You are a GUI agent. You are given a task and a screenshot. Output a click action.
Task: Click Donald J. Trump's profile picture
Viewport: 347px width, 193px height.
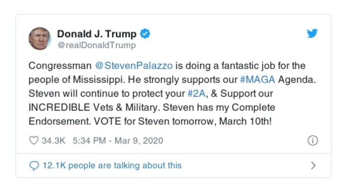[x=40, y=39]
